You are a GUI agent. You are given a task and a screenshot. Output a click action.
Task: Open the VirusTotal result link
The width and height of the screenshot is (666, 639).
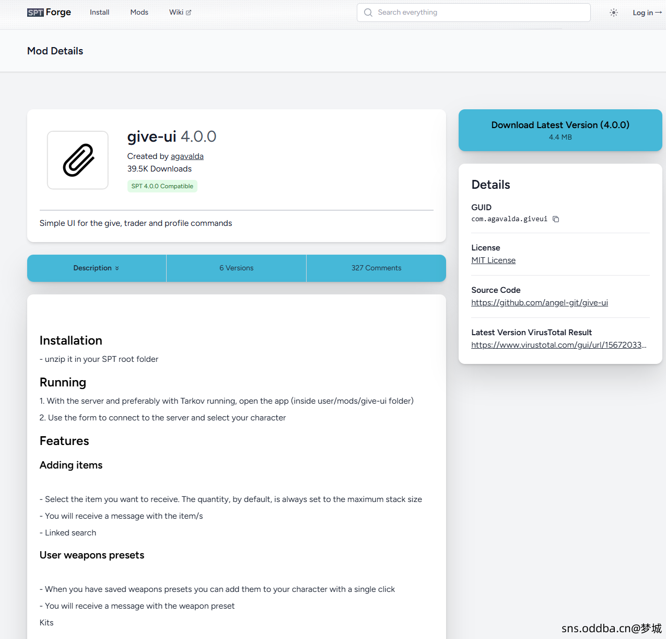pyautogui.click(x=558, y=345)
